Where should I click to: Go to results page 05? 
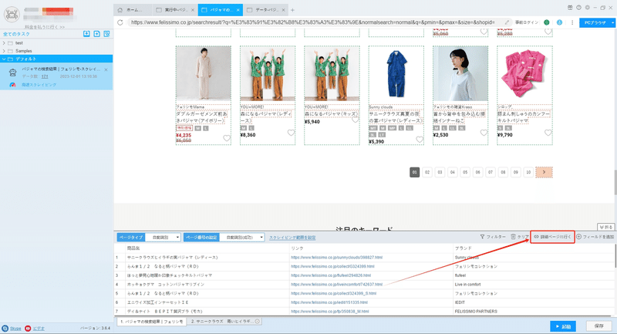(x=465, y=172)
